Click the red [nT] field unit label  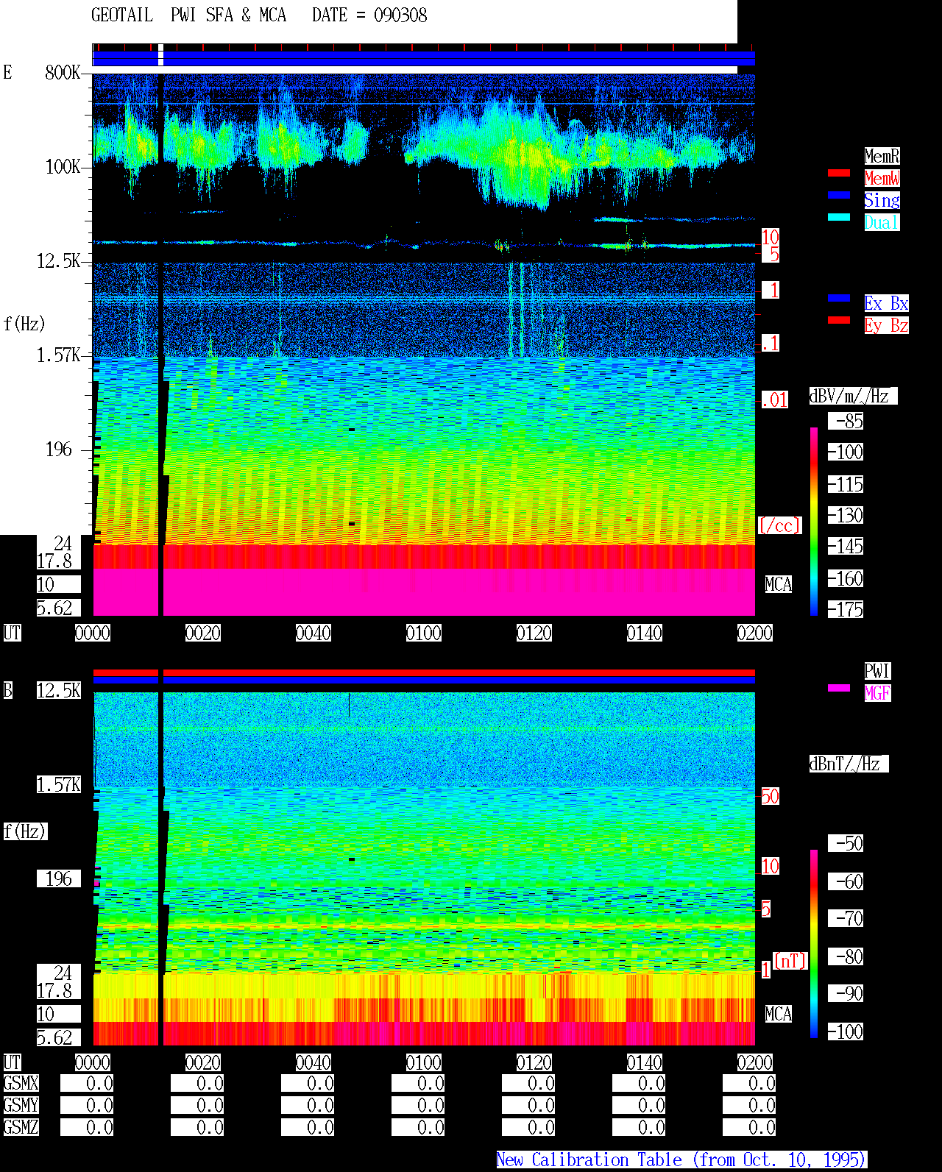[790, 961]
